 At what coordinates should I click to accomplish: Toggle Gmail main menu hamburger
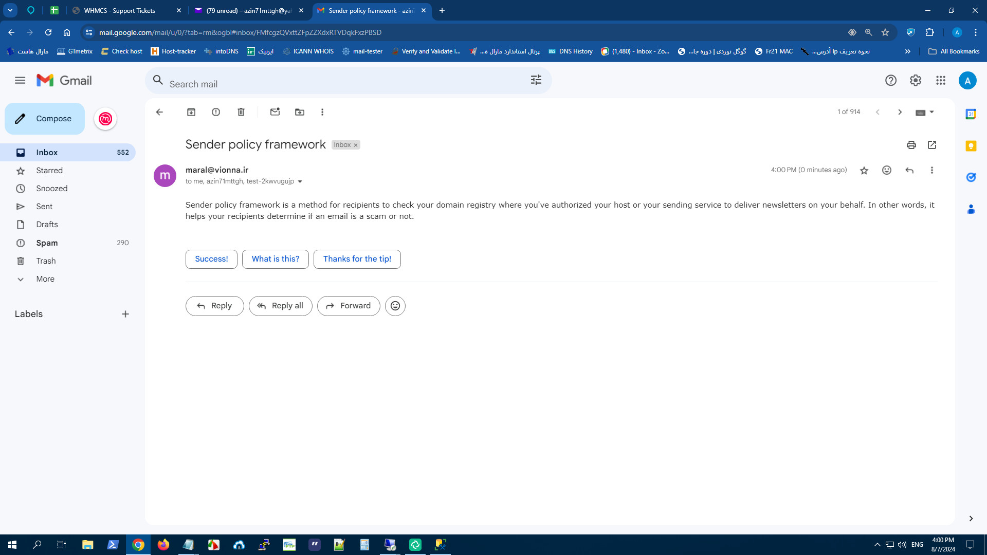[20, 80]
